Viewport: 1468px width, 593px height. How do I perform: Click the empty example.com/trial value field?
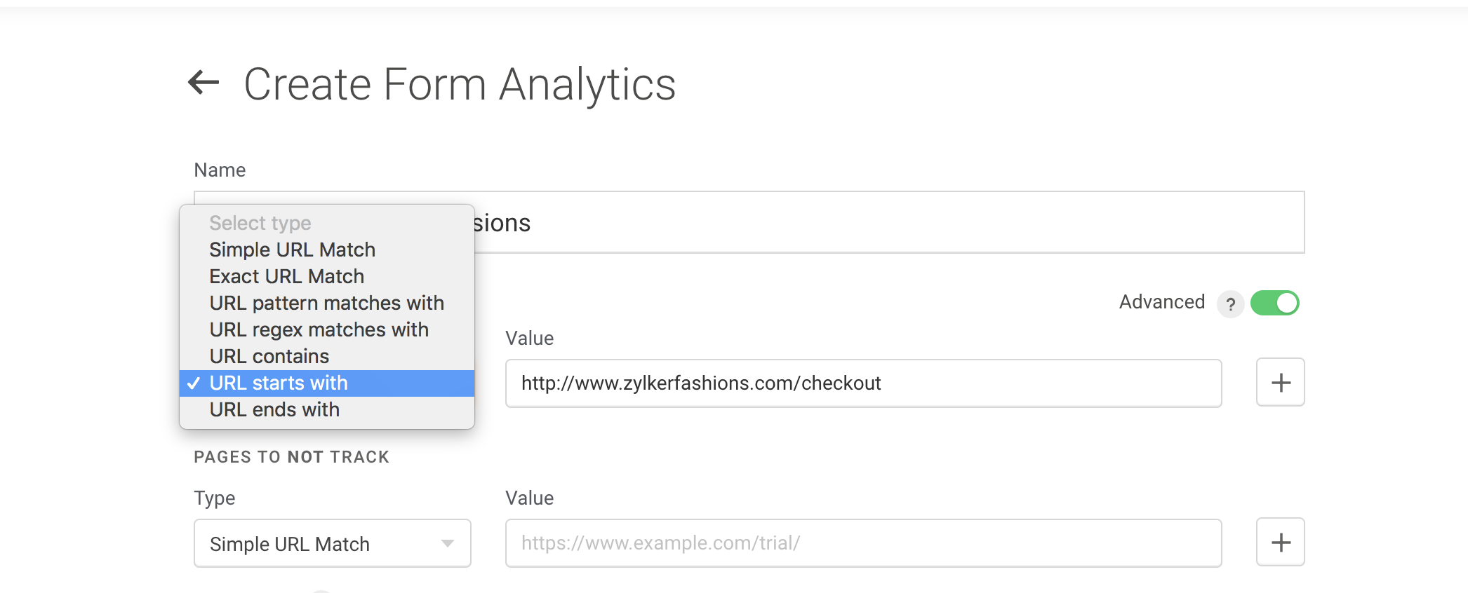pos(863,543)
